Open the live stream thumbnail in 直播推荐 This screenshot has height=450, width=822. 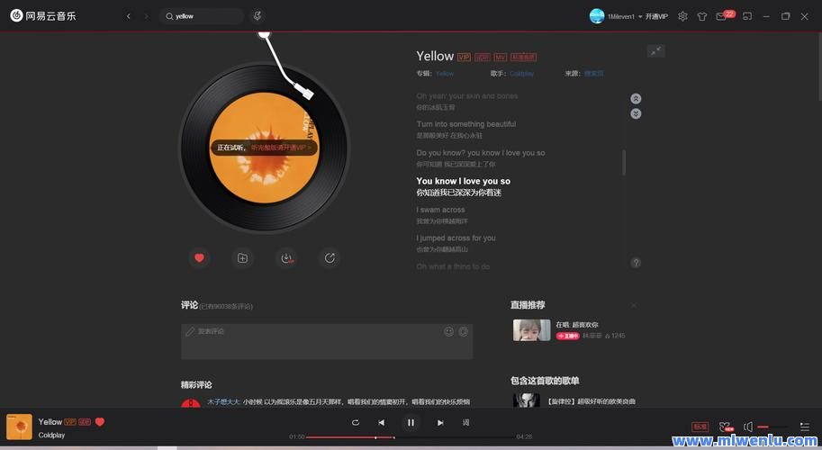pyautogui.click(x=531, y=330)
